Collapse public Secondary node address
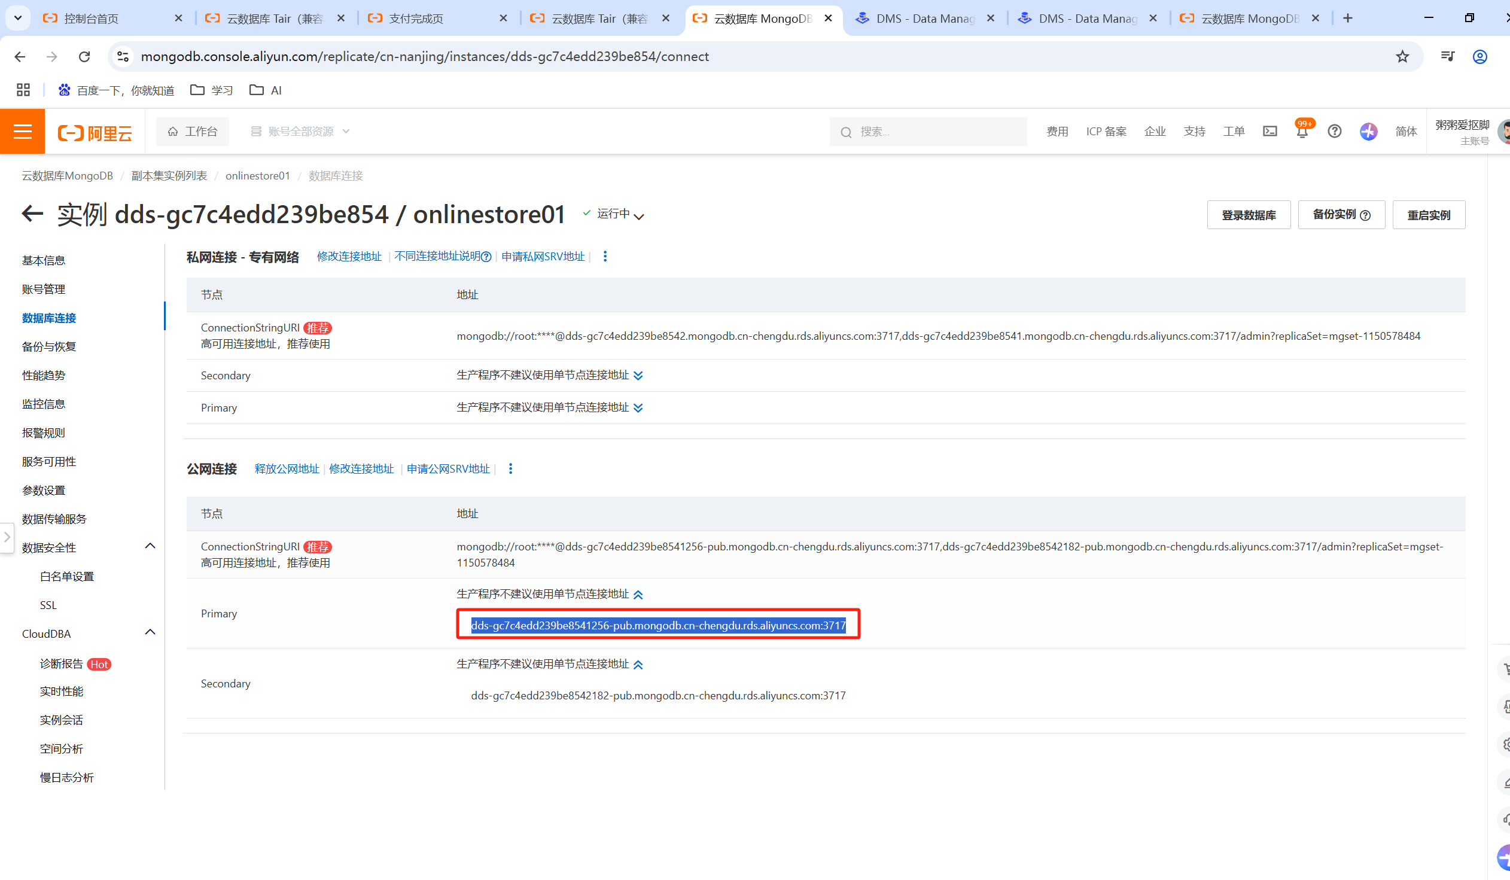Image resolution: width=1510 pixels, height=880 pixels. (638, 665)
